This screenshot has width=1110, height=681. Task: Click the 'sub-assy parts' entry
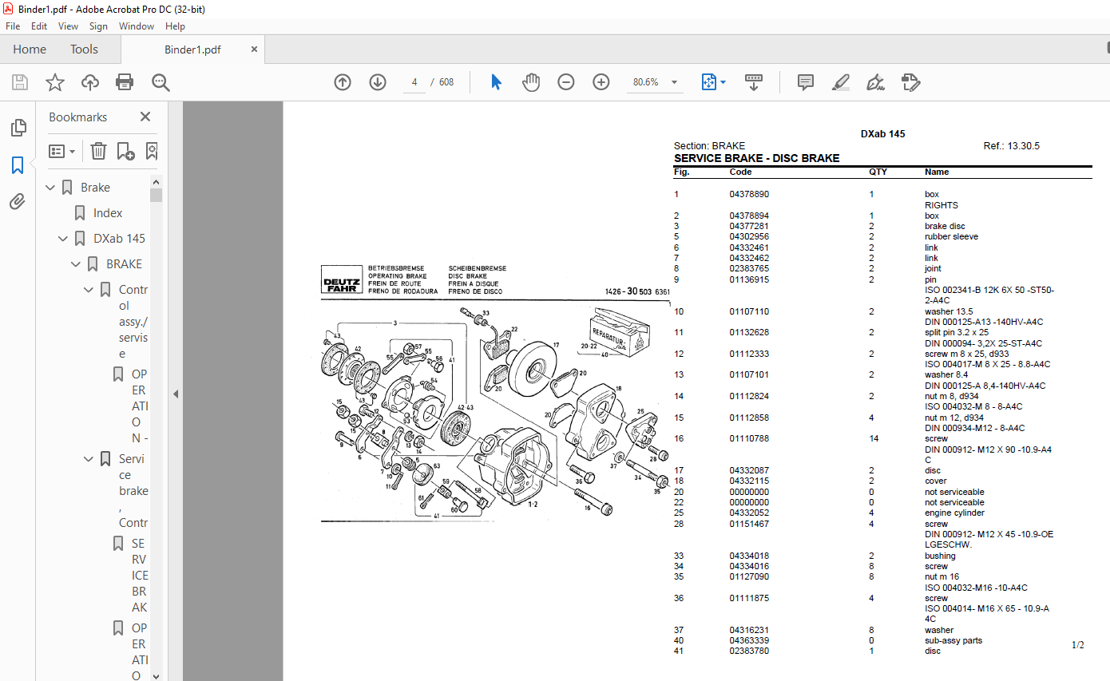953,641
